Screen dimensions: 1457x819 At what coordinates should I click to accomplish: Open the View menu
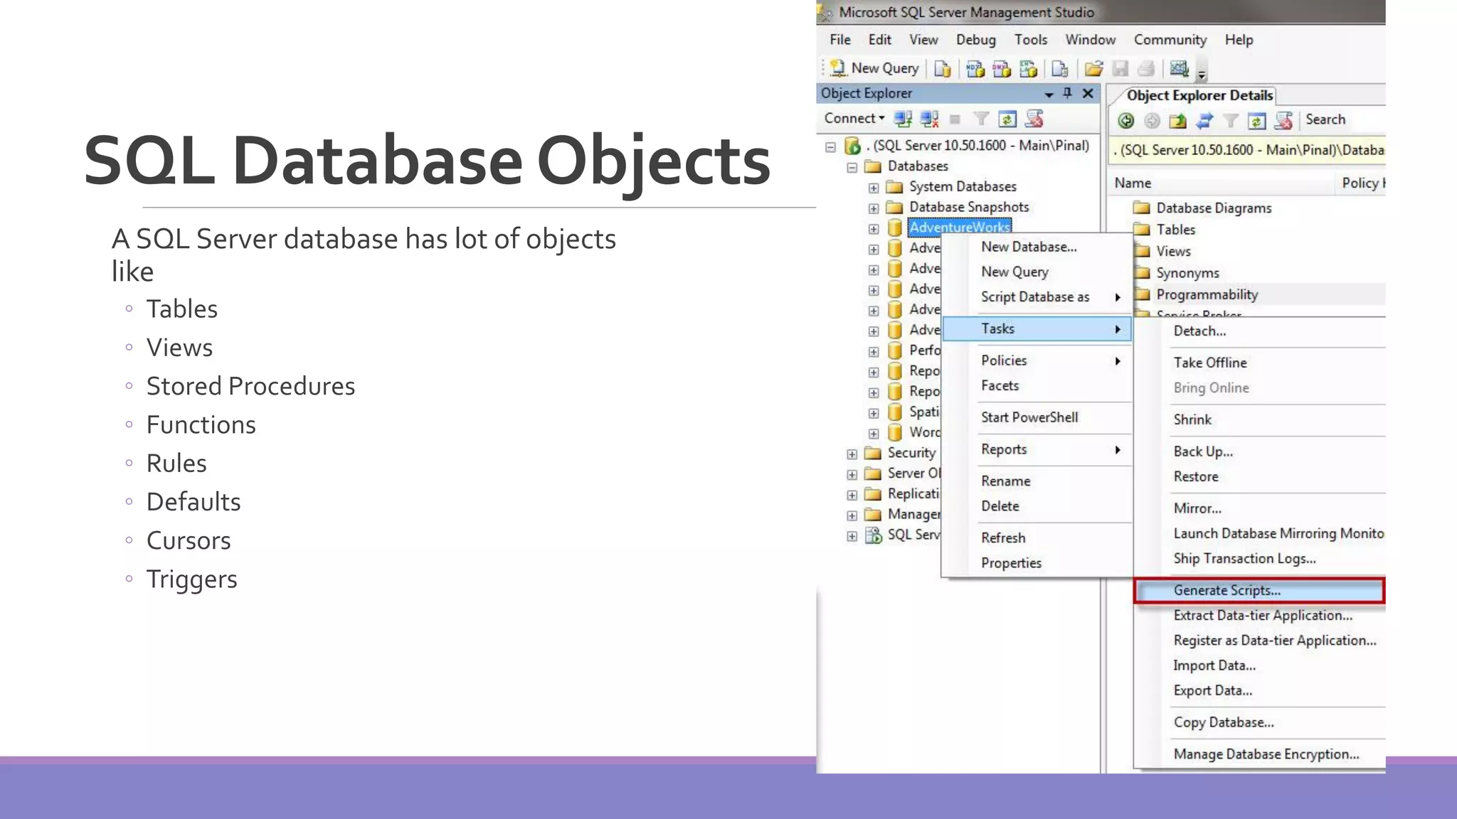tap(923, 40)
